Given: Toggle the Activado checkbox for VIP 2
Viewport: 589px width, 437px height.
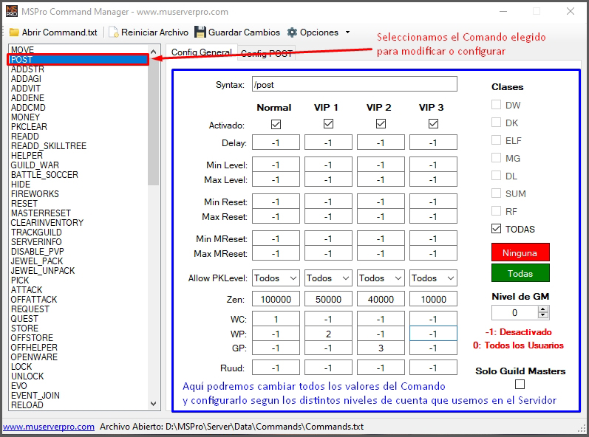Looking at the screenshot, I should tap(381, 124).
